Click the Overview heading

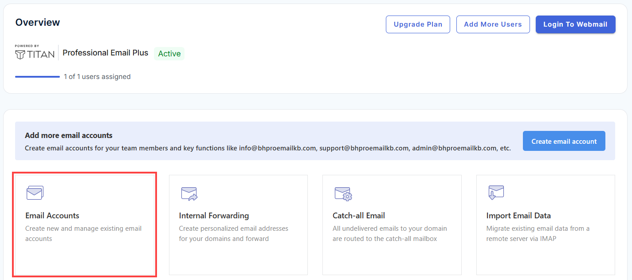click(38, 22)
